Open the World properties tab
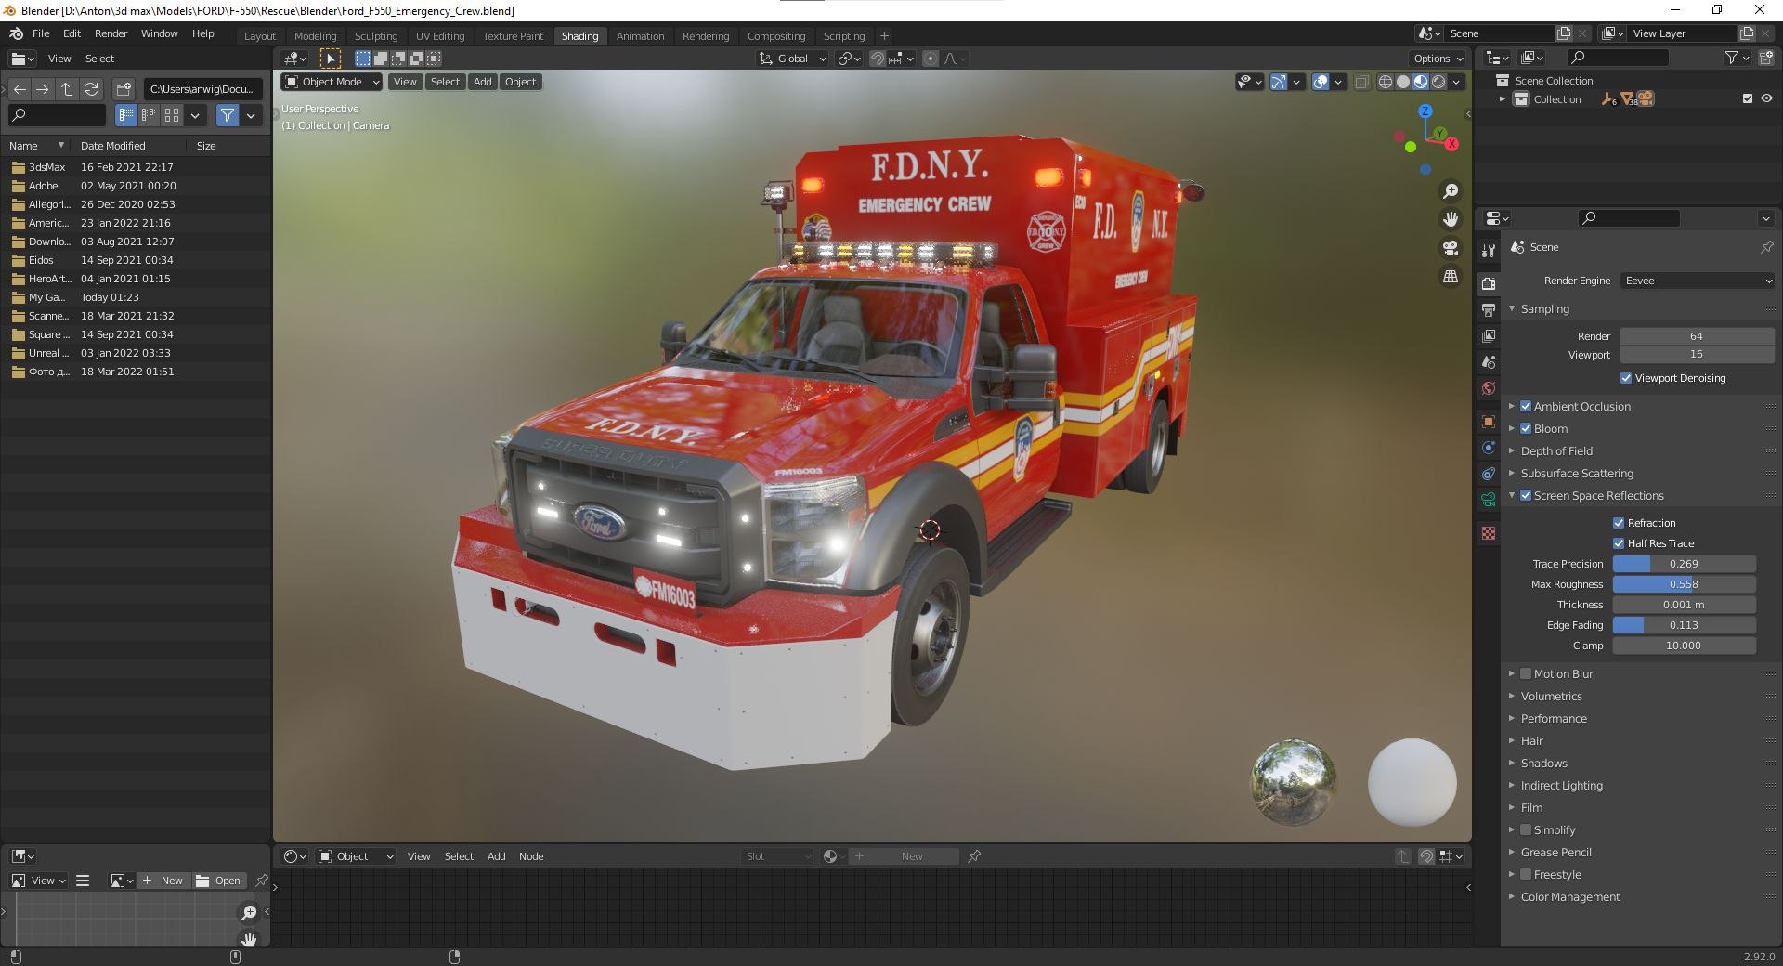Screen dimensions: 1783x966 tap(1489, 388)
